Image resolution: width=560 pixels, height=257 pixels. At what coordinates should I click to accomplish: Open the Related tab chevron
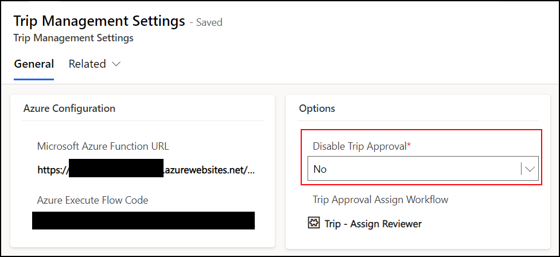tap(116, 64)
